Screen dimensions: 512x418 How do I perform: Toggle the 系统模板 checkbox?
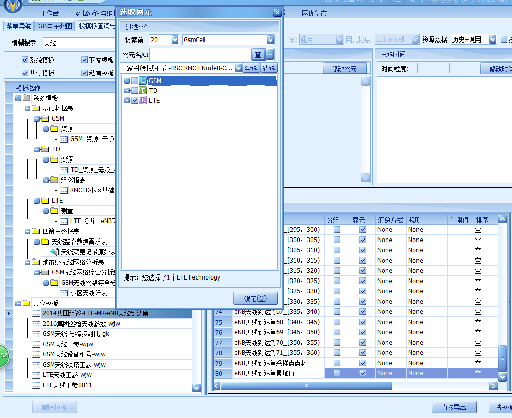[x=25, y=59]
